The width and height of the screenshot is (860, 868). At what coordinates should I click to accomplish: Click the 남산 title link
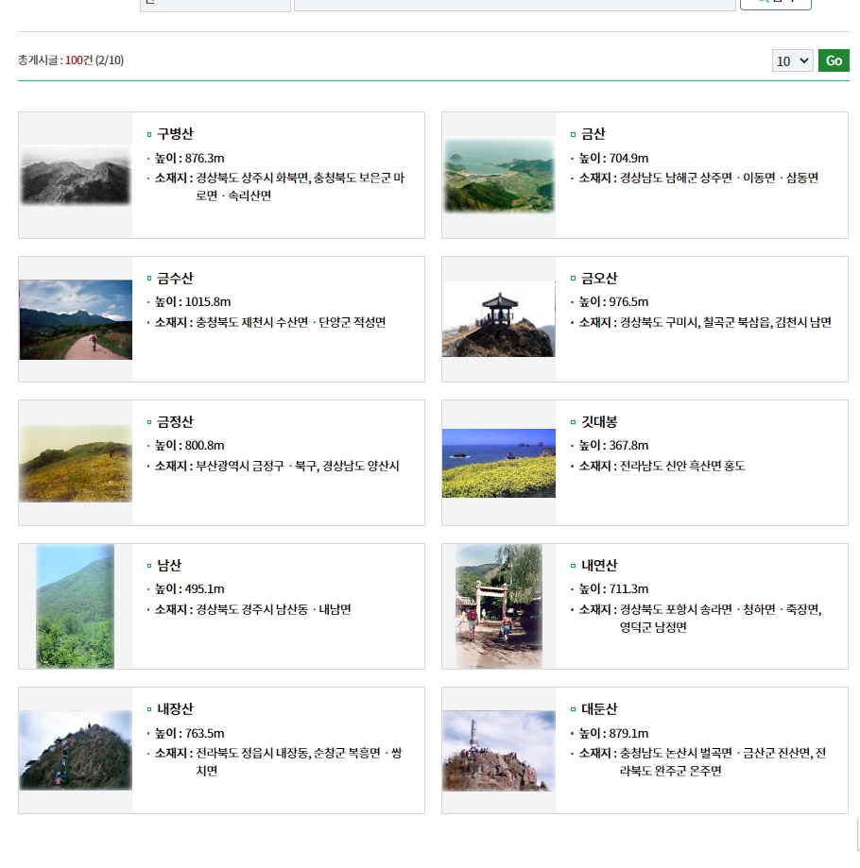click(x=169, y=565)
